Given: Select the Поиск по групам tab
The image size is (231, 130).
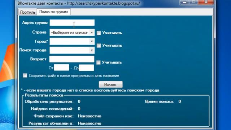Looking at the screenshot, I should pyautogui.click(x=54, y=12).
